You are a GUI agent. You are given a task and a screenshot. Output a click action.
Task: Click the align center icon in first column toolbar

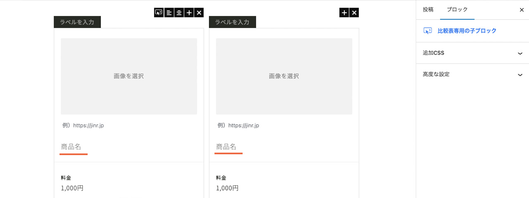(x=179, y=13)
